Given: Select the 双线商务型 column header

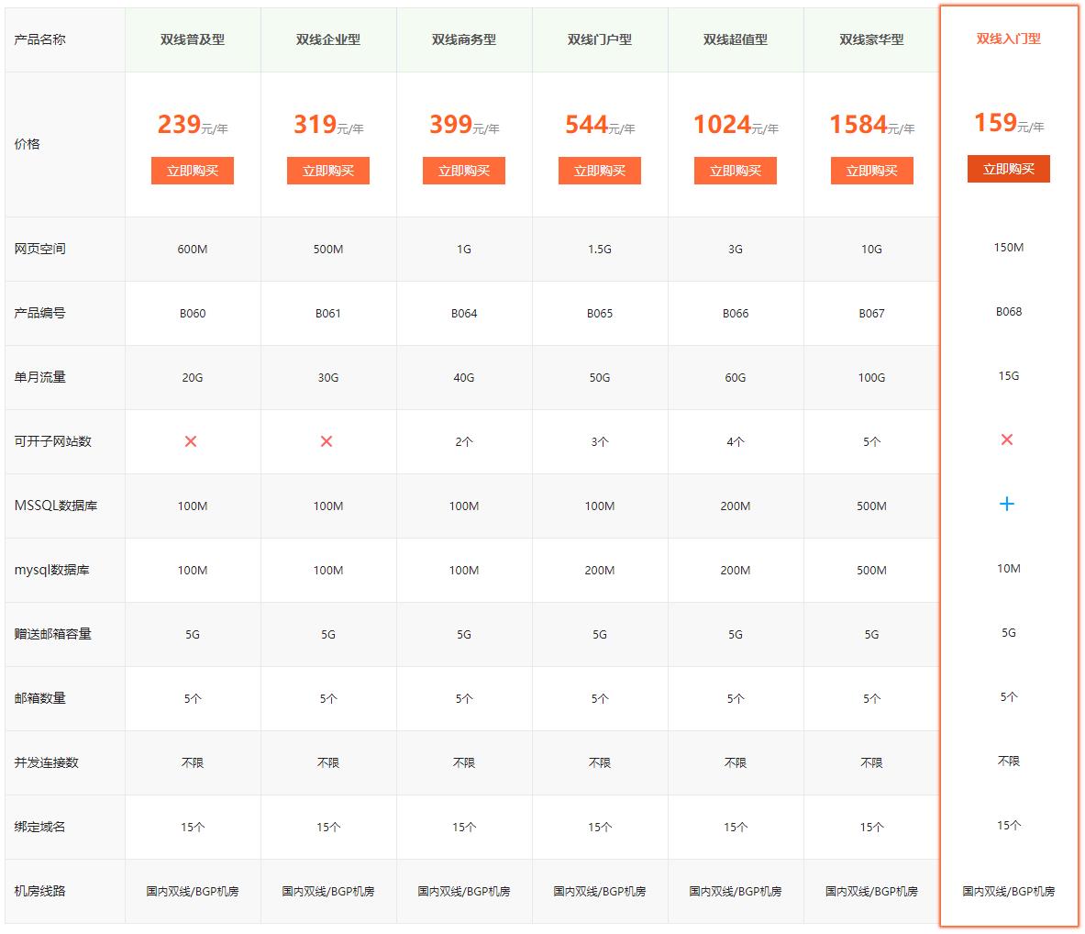Looking at the screenshot, I should 463,39.
